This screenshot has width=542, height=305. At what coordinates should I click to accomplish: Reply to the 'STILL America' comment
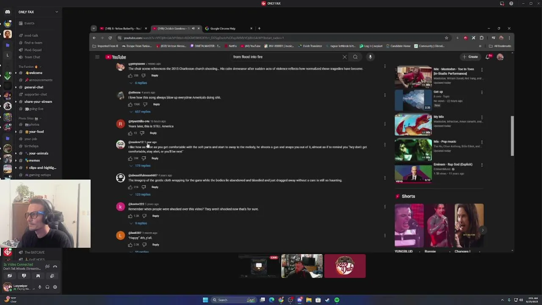click(153, 133)
